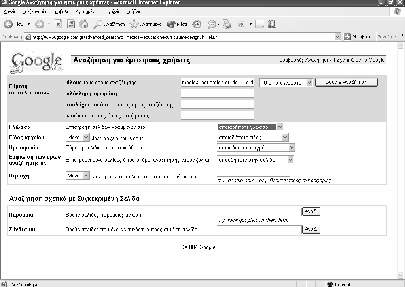This screenshot has height=287, width=405.
Task: Click the ολόκληρη τη φράση input field
Action: click(x=217, y=93)
